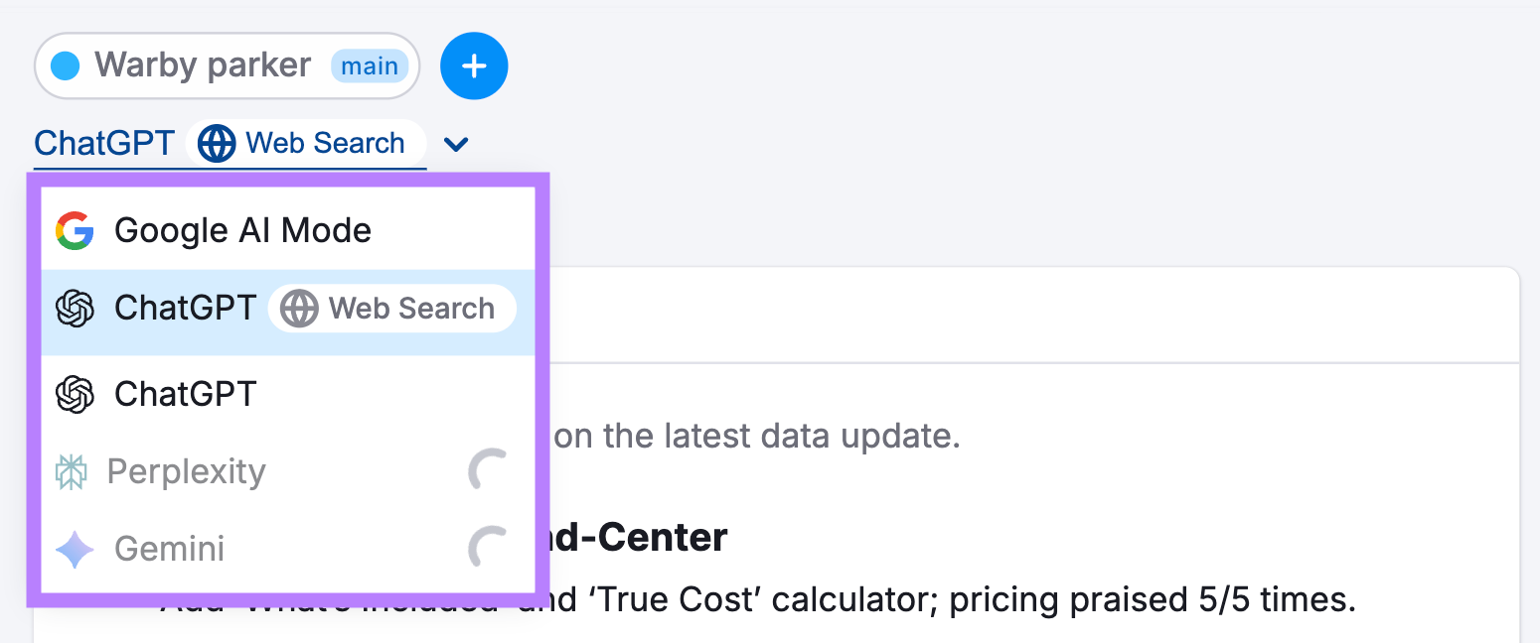Image resolution: width=1540 pixels, height=643 pixels.
Task: Click the OpenAI icon beside ChatGPT Web Search
Action: (x=75, y=309)
